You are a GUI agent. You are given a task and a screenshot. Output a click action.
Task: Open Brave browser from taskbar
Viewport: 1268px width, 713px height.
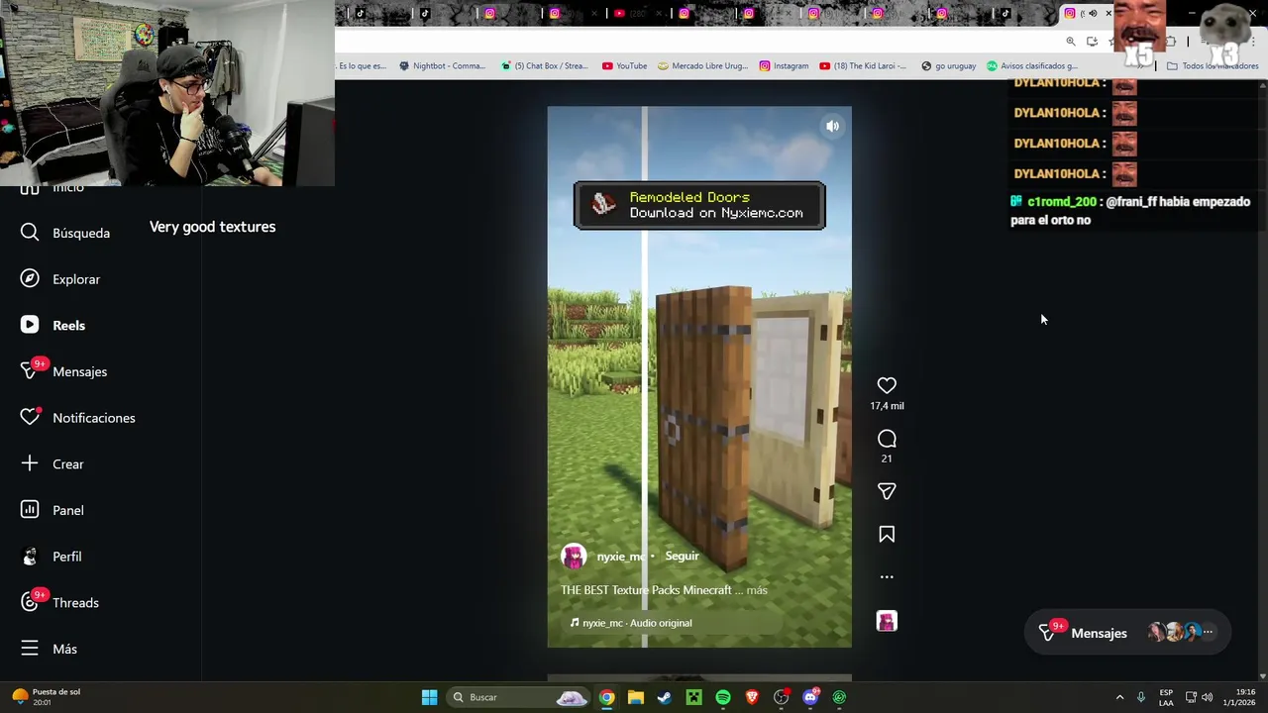tap(752, 697)
